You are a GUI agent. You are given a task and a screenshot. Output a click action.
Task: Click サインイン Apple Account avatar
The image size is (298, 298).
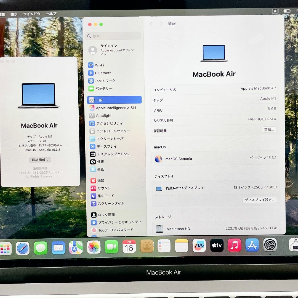[93, 50]
